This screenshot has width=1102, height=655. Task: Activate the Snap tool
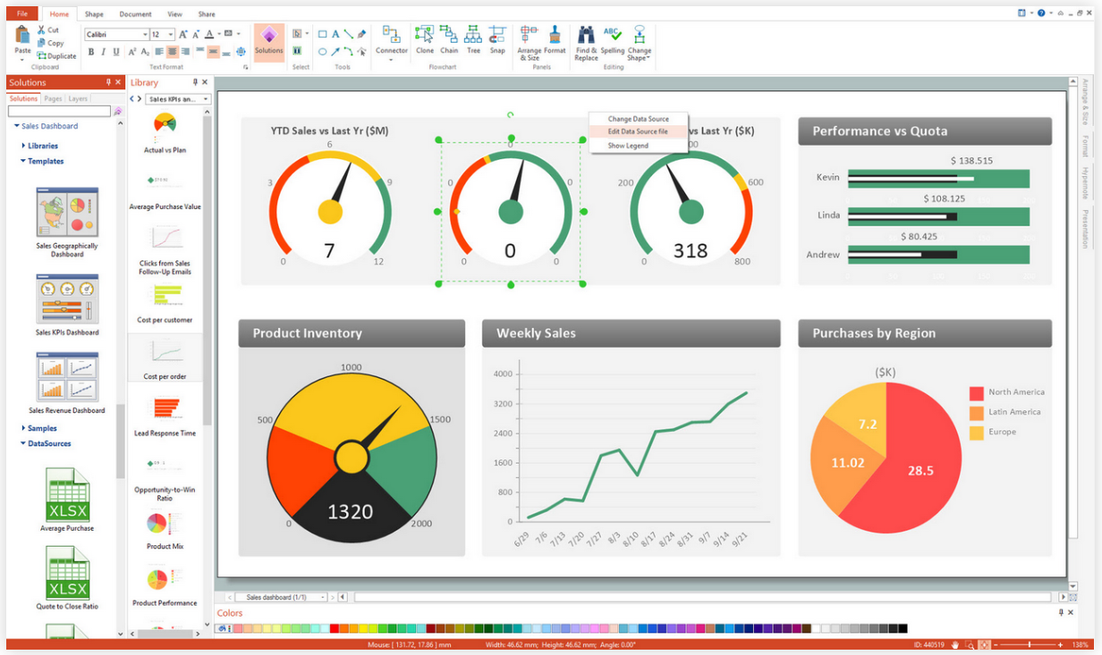497,40
